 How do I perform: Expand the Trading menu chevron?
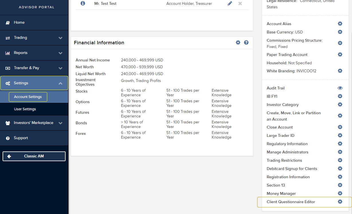pyautogui.click(x=60, y=38)
